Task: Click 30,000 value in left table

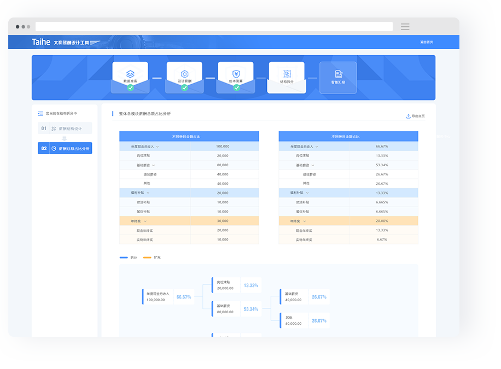Action: 223,221
